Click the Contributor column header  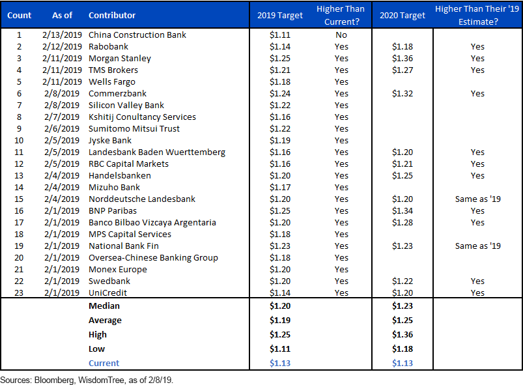pos(112,16)
